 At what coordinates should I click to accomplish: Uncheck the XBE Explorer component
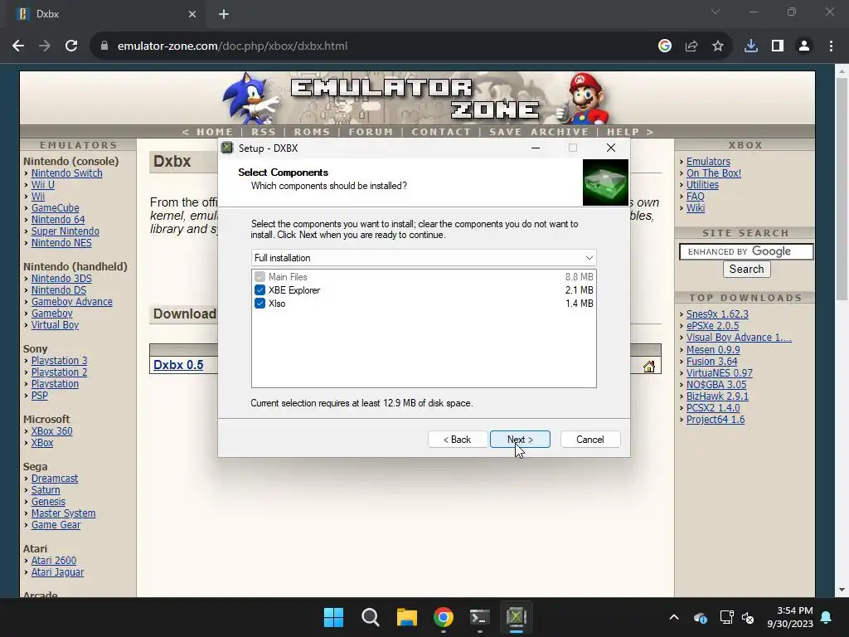click(260, 290)
